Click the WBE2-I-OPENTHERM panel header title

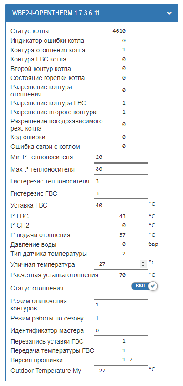(56, 13)
